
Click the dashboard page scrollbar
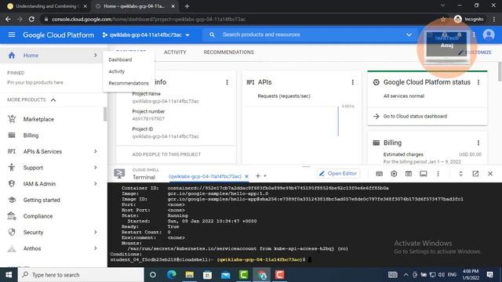[500, 71]
